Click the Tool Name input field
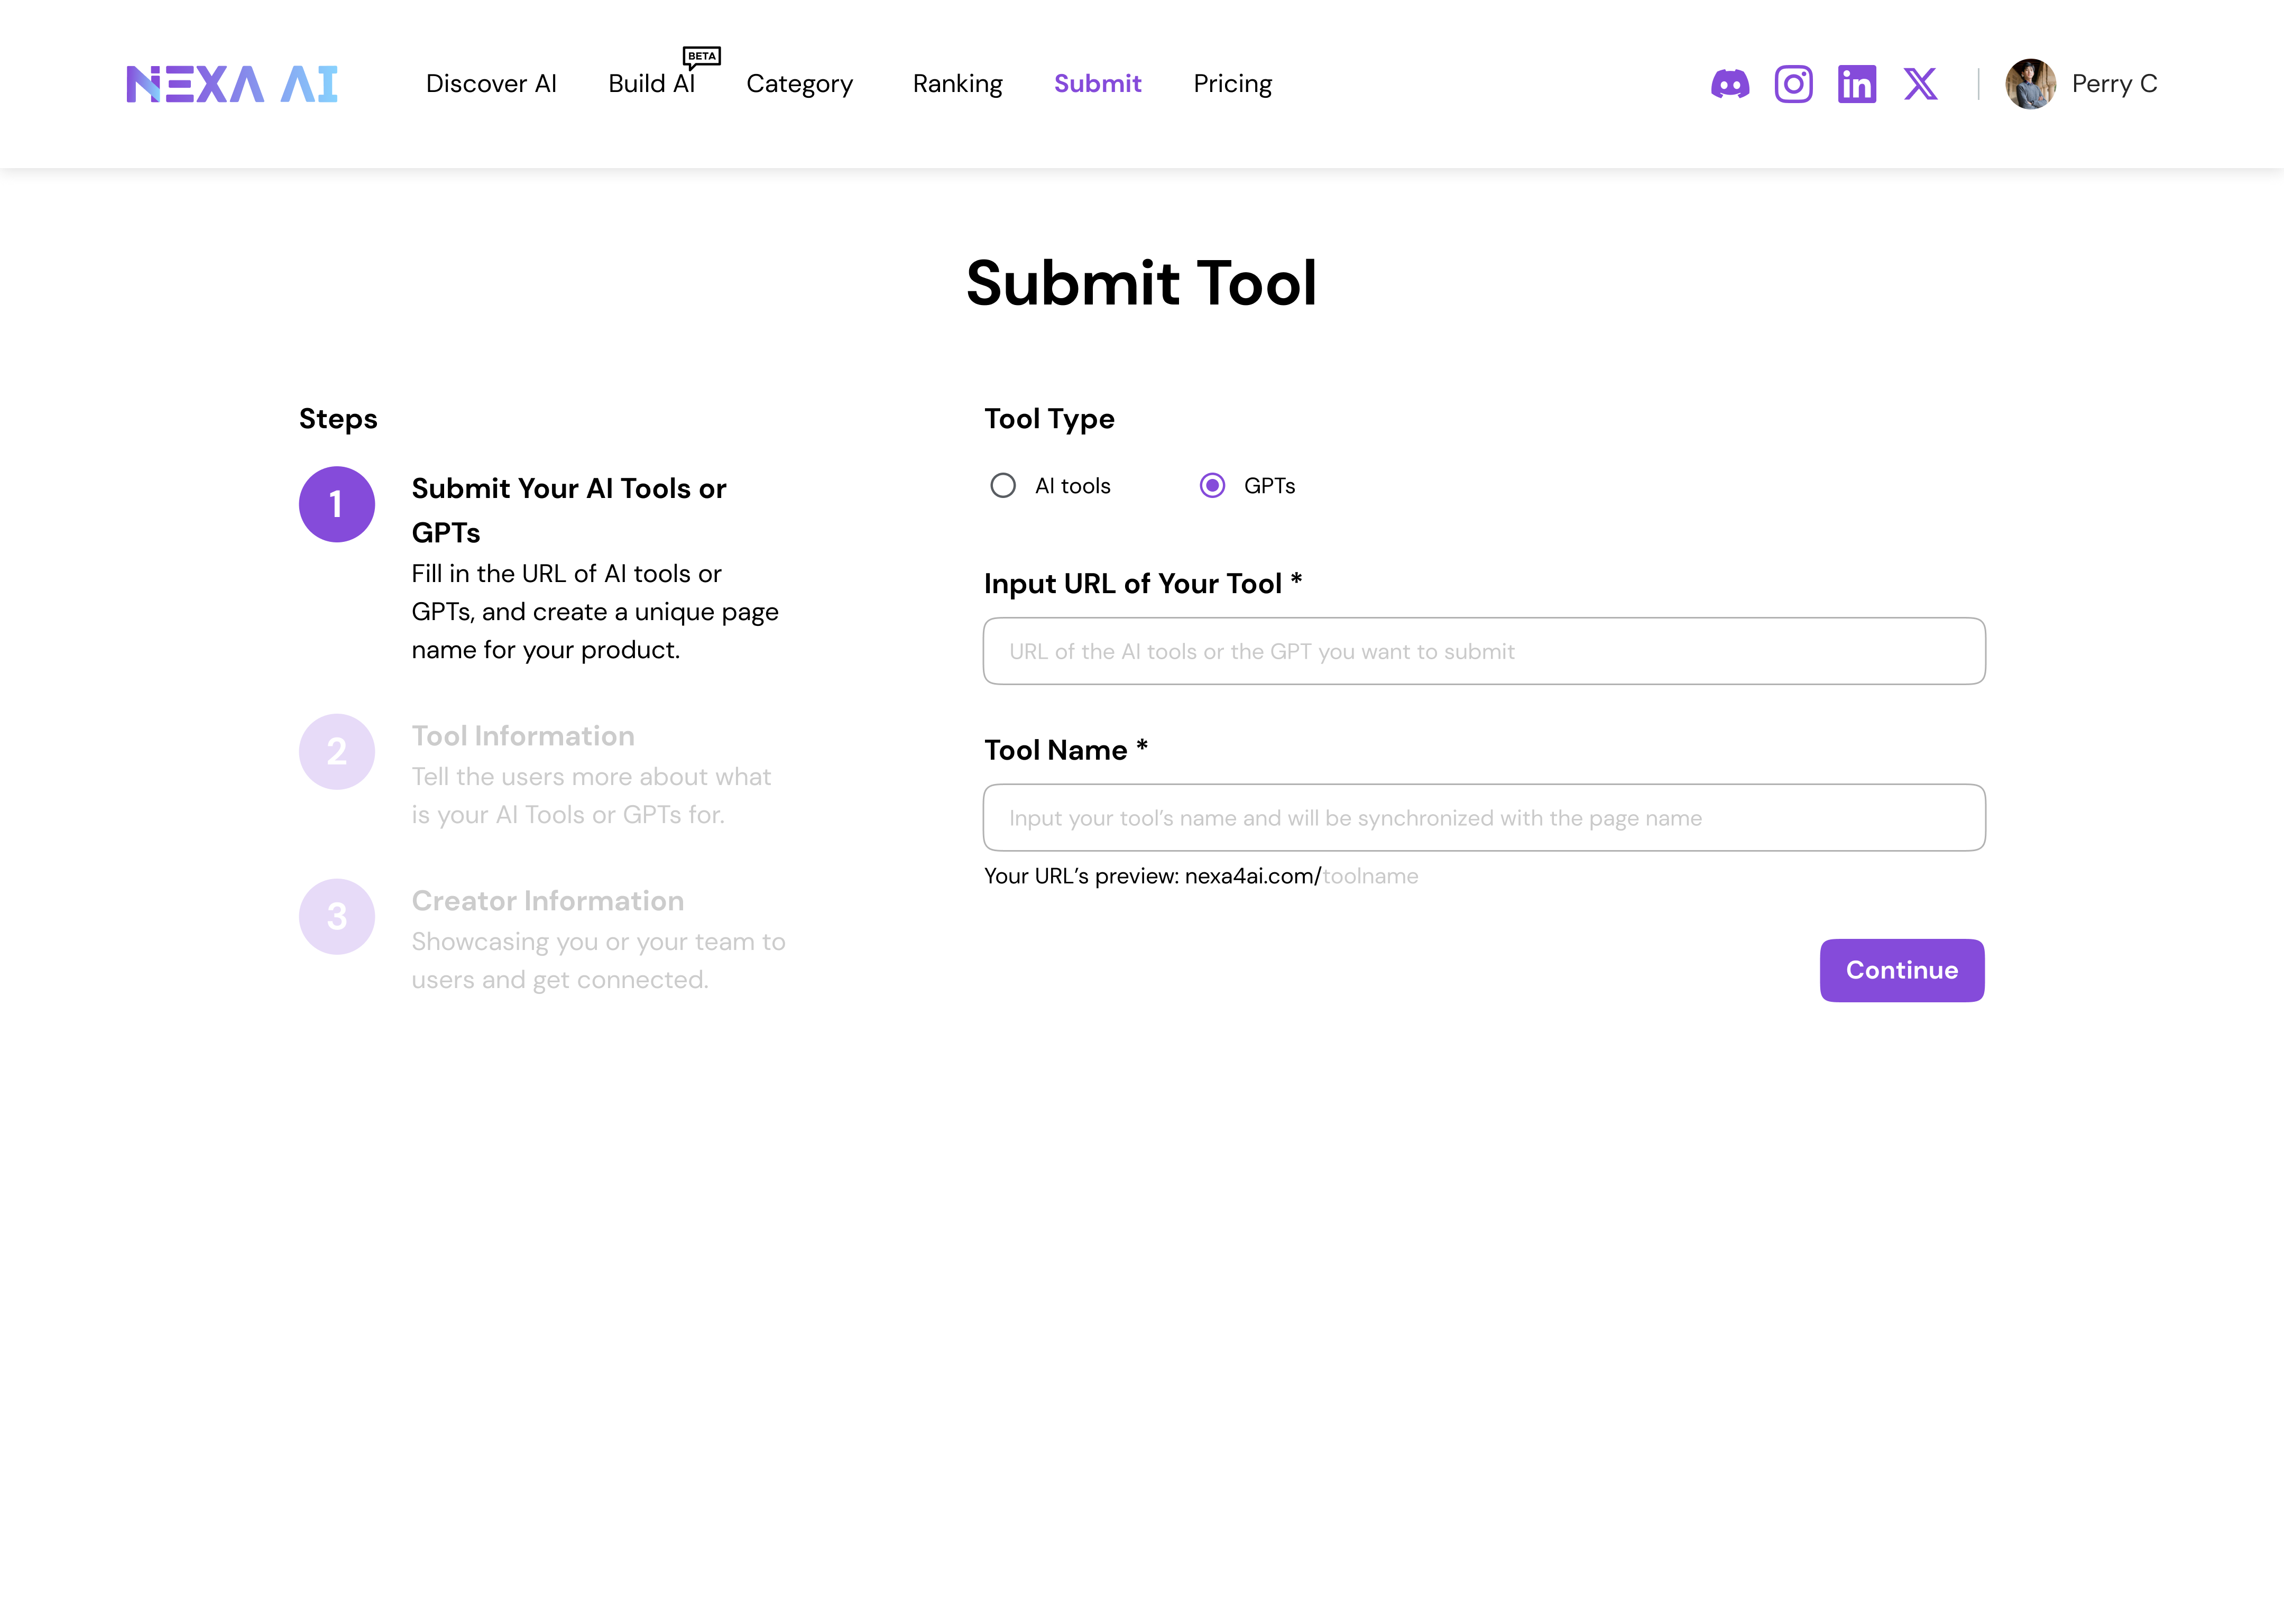The height and width of the screenshot is (1624, 2284). pos(1484,818)
